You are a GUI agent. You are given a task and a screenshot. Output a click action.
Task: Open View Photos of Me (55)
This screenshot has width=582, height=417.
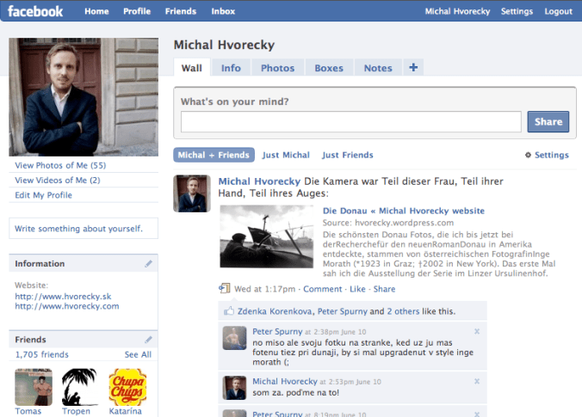tap(60, 165)
